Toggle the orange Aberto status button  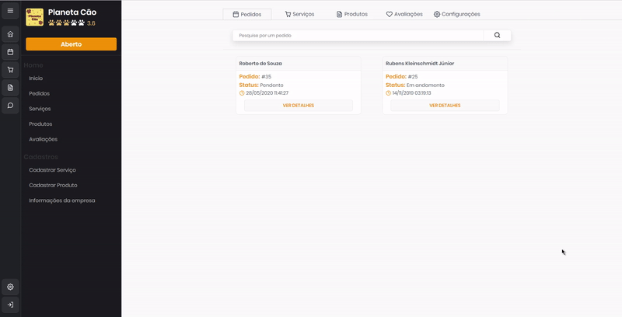coord(71,44)
